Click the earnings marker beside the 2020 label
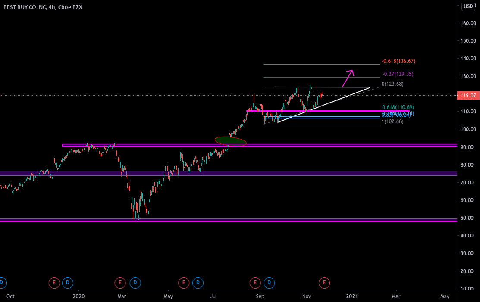Screen dimensions: 480x302 pos(54,283)
